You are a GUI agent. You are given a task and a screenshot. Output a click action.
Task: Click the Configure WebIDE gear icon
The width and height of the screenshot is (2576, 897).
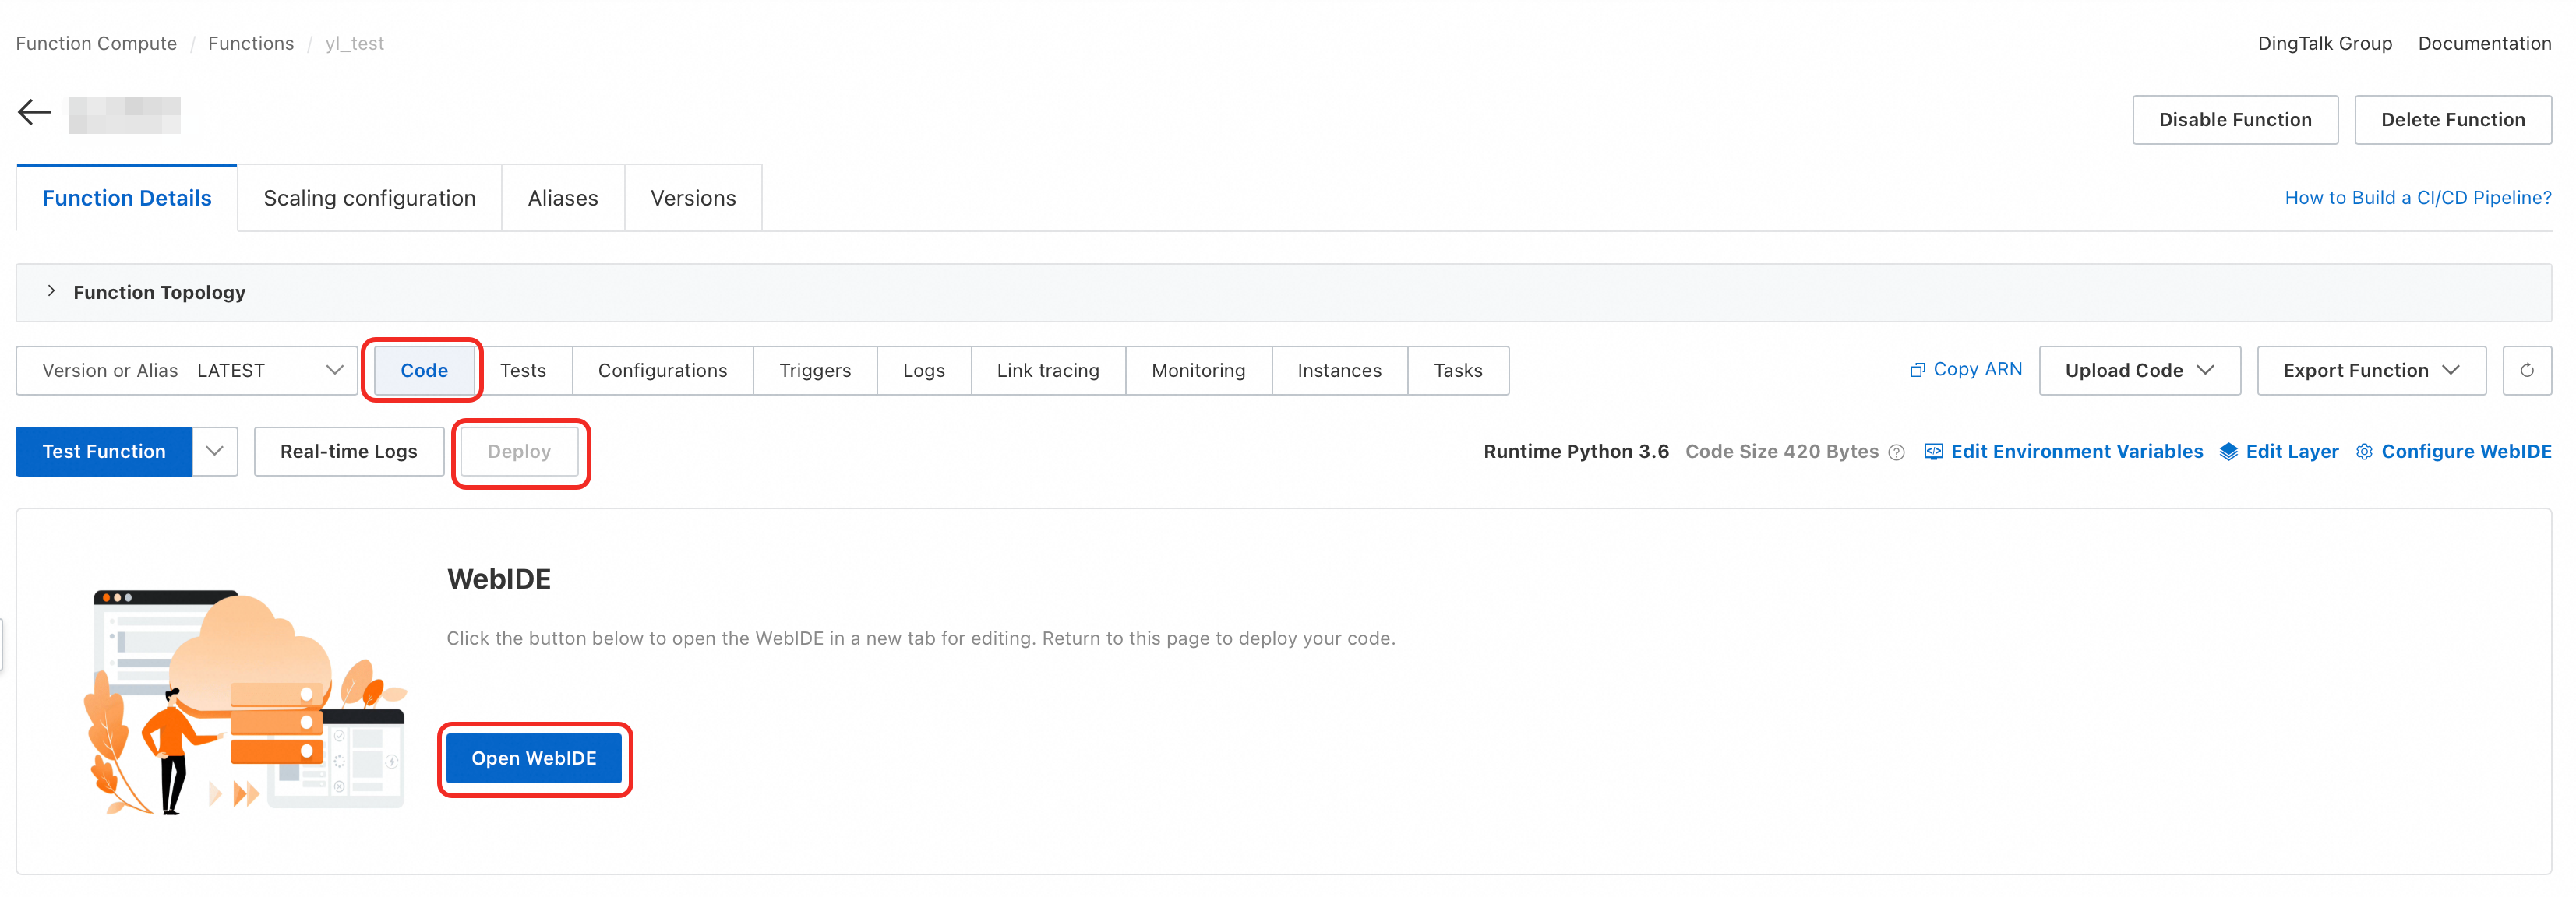click(2364, 452)
